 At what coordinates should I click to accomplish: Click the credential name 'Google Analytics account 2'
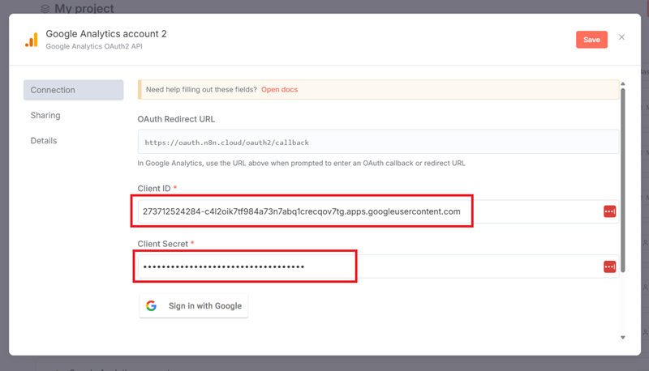106,34
